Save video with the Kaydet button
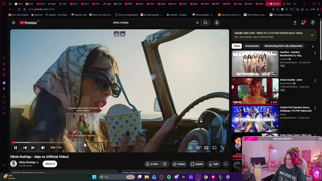This screenshot has width=322, height=181. coord(197,164)
